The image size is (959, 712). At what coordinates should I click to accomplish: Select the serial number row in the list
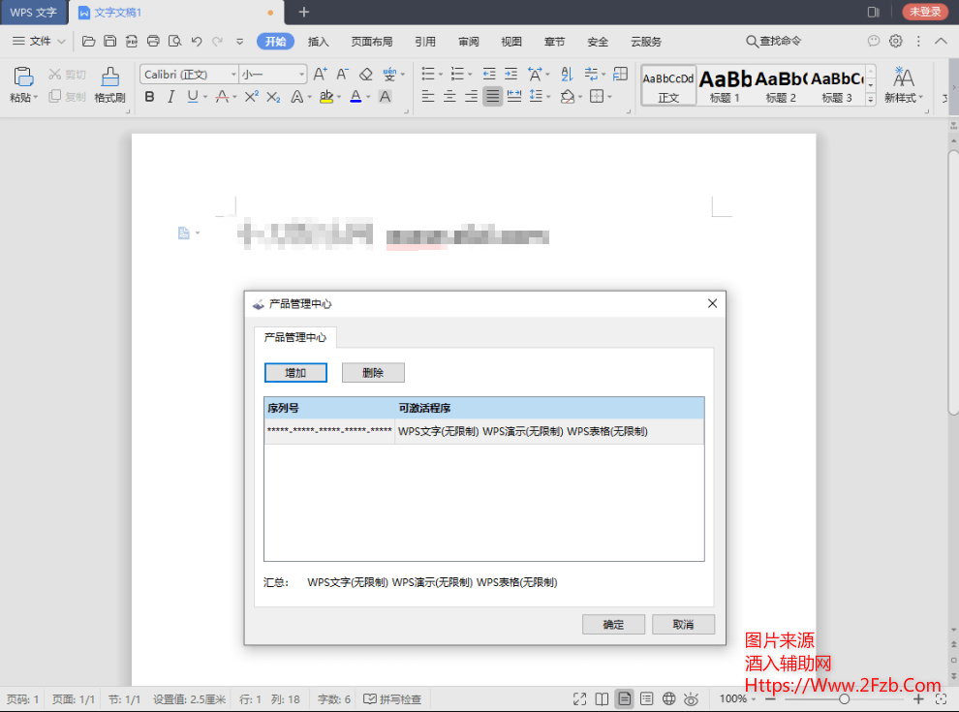[483, 431]
